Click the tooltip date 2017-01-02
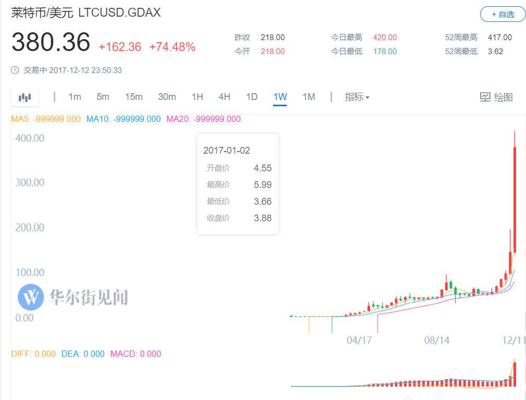 226,151
